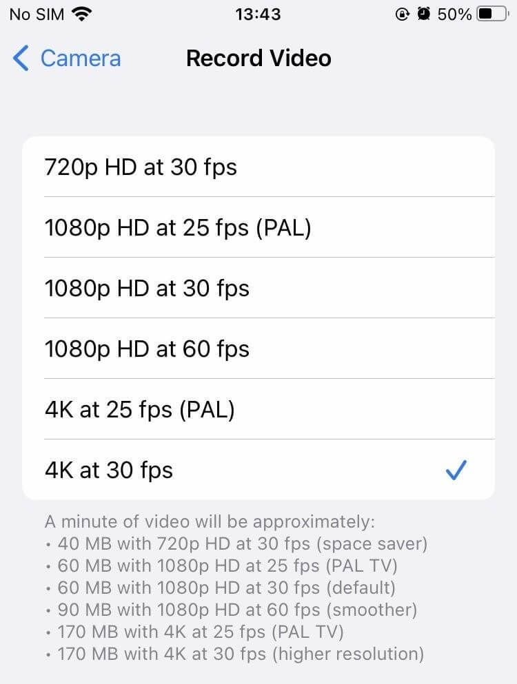Go back to Camera settings
Image resolution: width=517 pixels, height=684 pixels.
(x=79, y=59)
